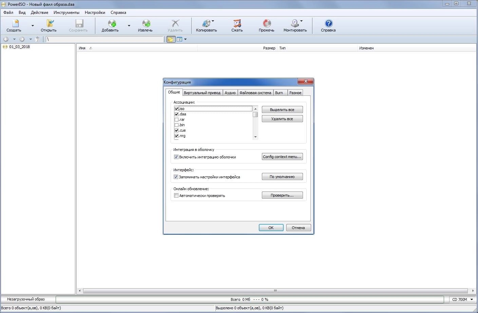Open the Настройки menu
Viewport: 478px width, 313px height.
[x=95, y=13]
